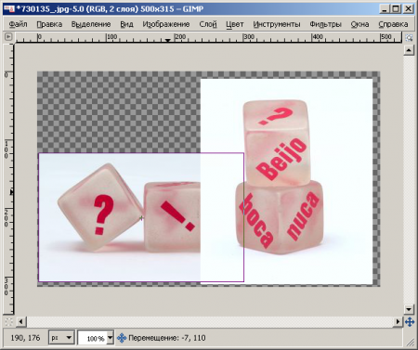Open the Фильтры menu

pyautogui.click(x=325, y=24)
